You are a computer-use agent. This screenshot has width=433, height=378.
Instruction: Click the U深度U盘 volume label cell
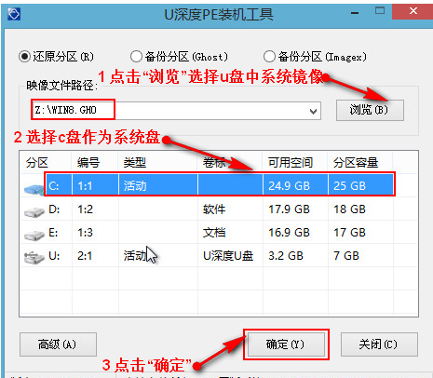pyautogui.click(x=228, y=256)
